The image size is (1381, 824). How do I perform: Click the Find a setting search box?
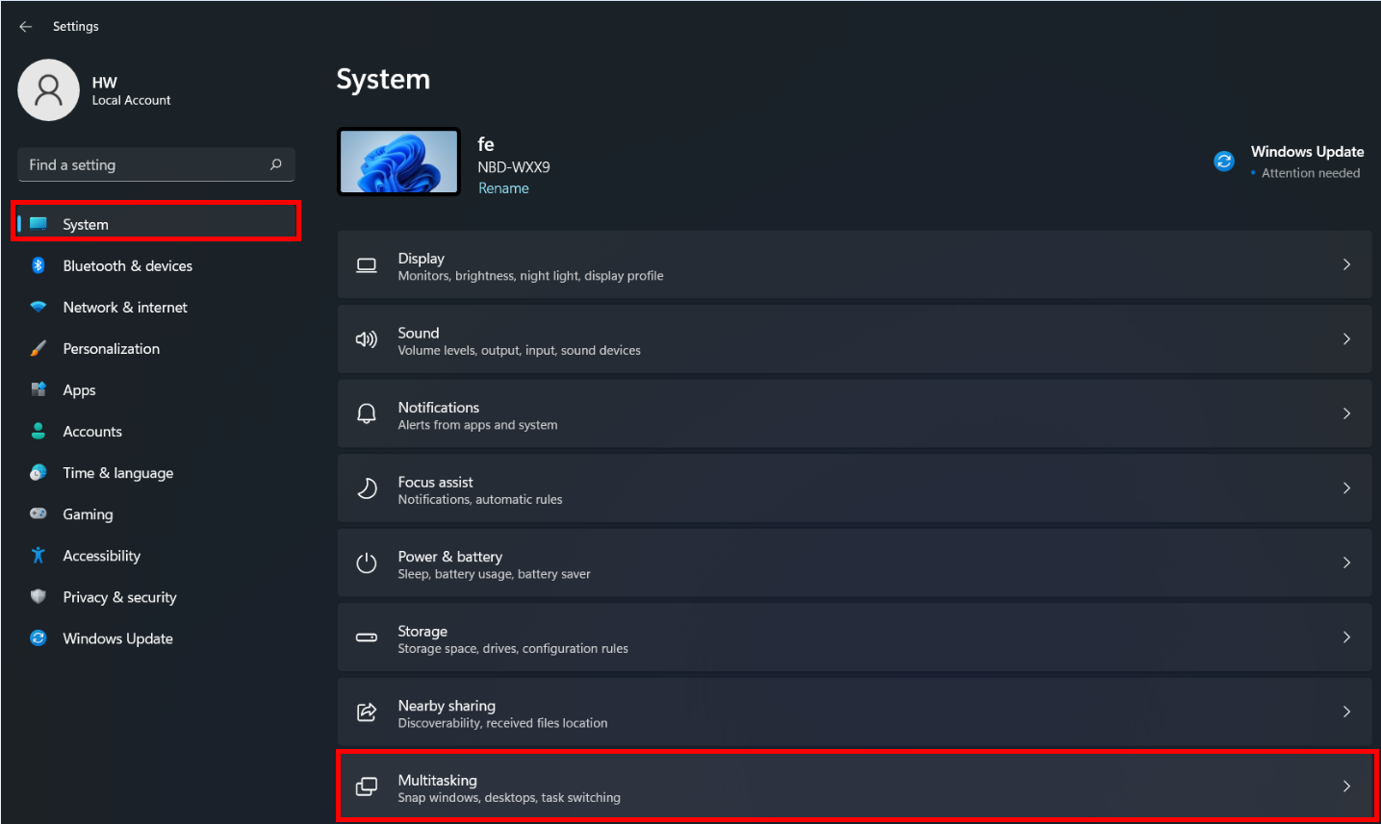click(x=156, y=164)
